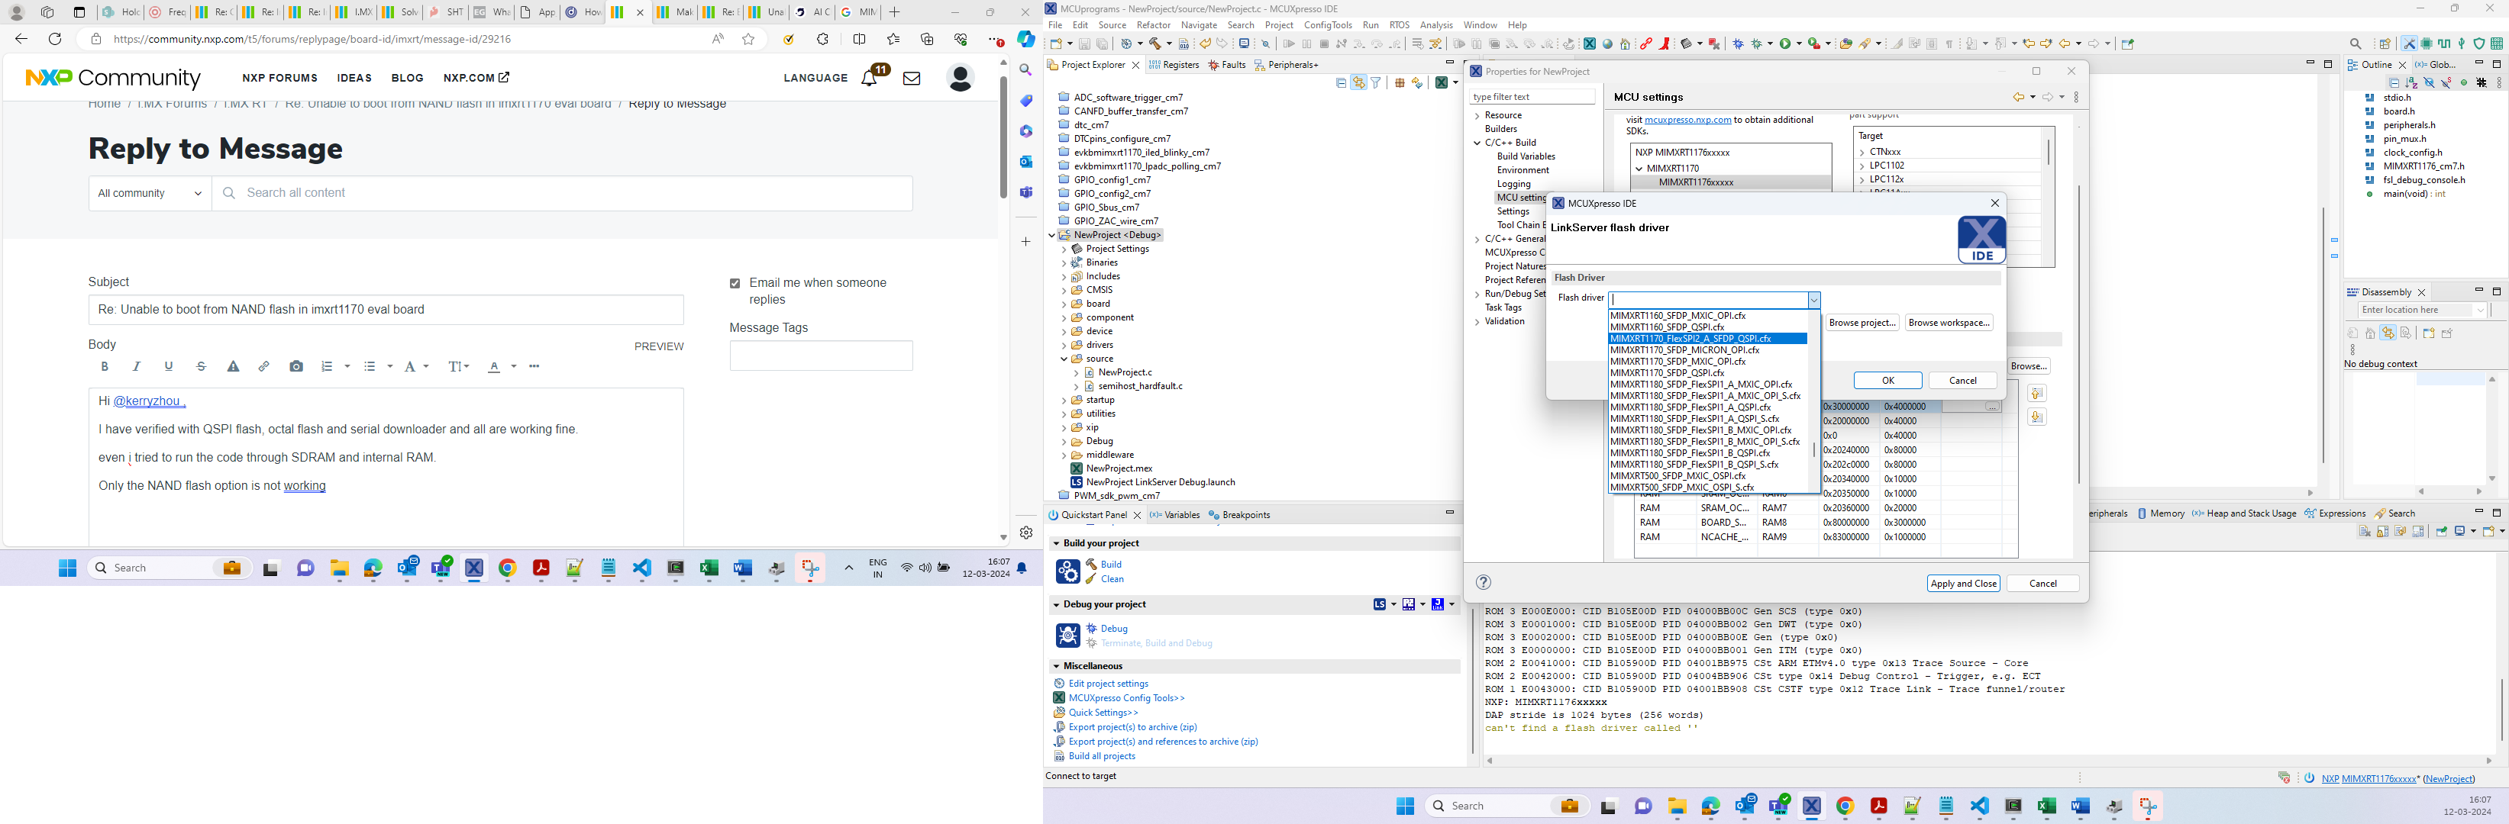
Task: Toggle bold formatting in the reply editor
Action: pos(104,367)
